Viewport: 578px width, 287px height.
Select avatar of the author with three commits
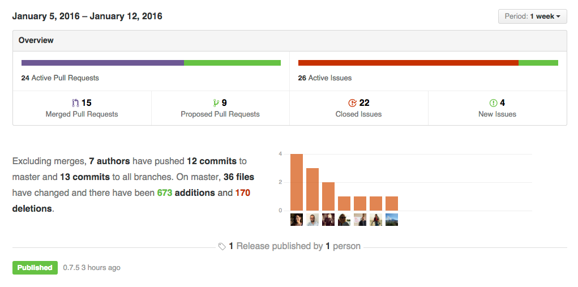point(312,220)
